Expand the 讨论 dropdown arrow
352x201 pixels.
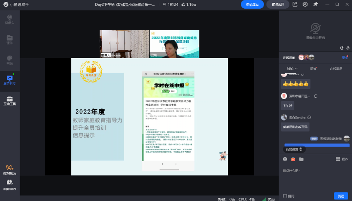click(x=297, y=69)
